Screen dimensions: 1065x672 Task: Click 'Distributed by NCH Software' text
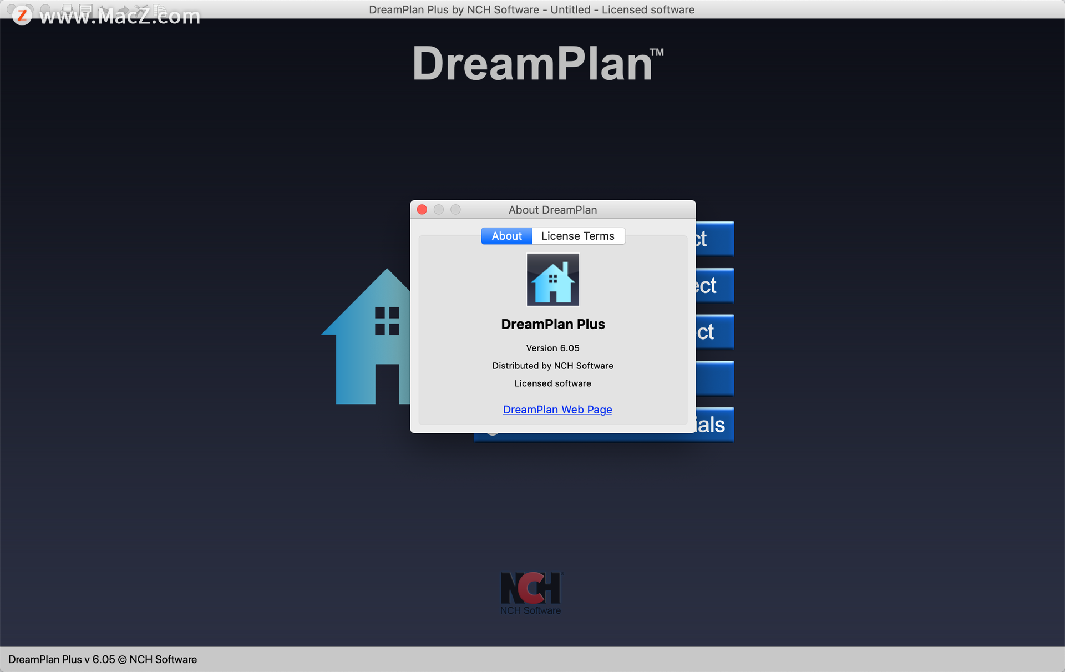[553, 366]
